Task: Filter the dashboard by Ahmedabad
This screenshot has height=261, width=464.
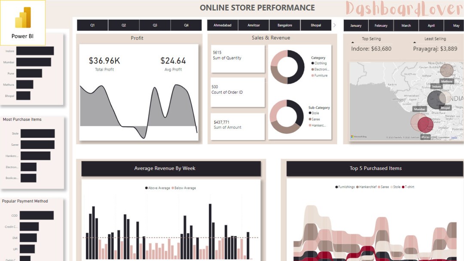Action: pos(222,25)
